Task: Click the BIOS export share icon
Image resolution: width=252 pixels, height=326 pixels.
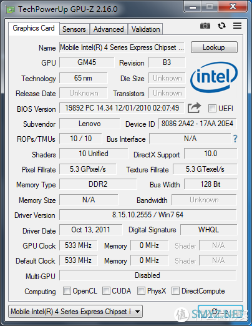Action: point(194,108)
